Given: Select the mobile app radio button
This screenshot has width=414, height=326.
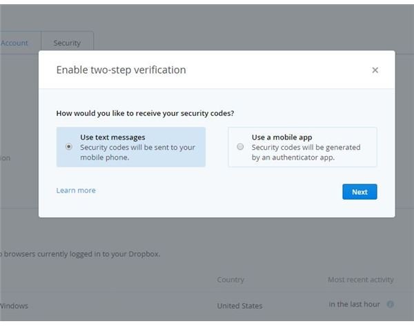Looking at the screenshot, I should point(240,146).
